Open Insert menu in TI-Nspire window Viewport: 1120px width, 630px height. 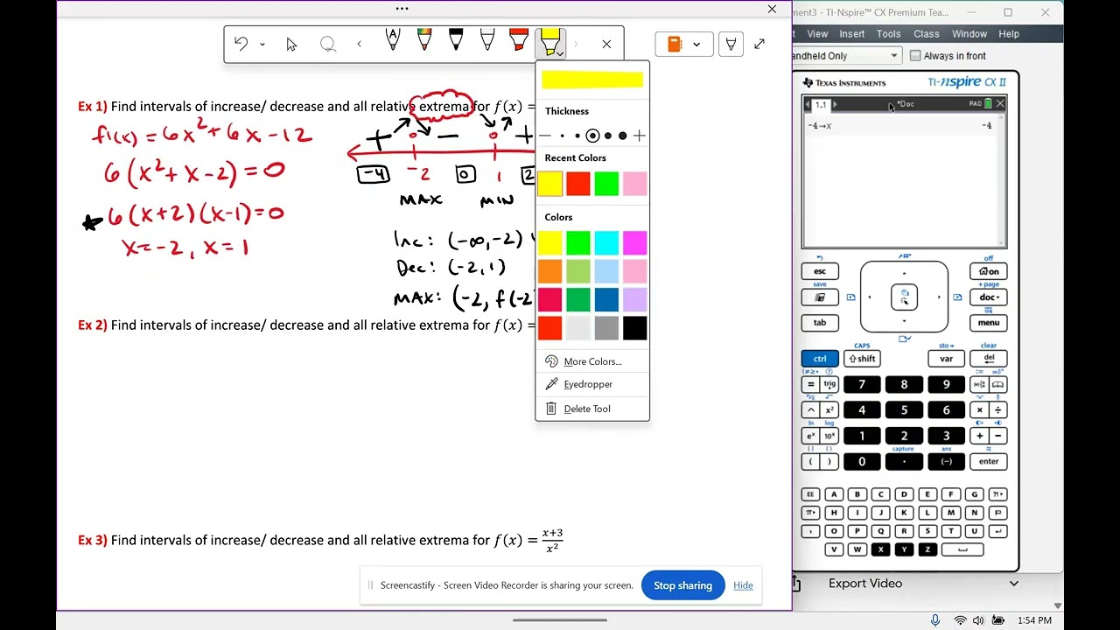(851, 34)
